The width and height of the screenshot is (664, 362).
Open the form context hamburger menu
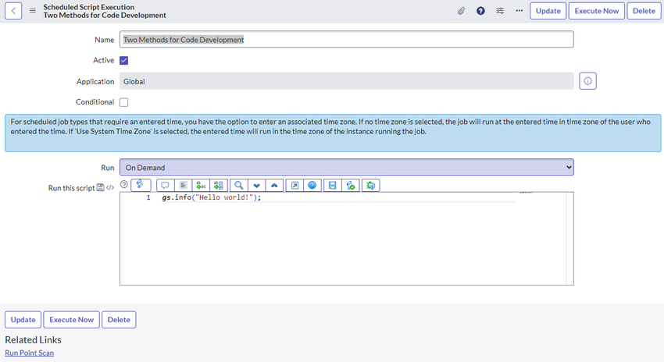[x=33, y=11]
